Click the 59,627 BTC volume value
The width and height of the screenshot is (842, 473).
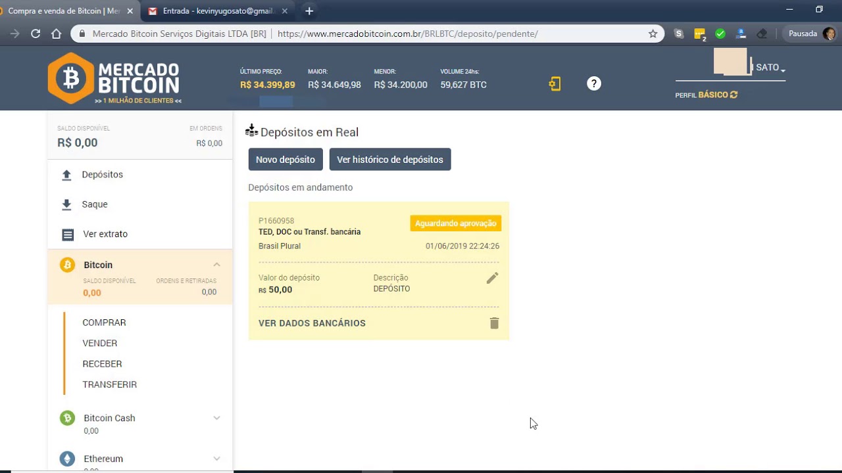(464, 85)
